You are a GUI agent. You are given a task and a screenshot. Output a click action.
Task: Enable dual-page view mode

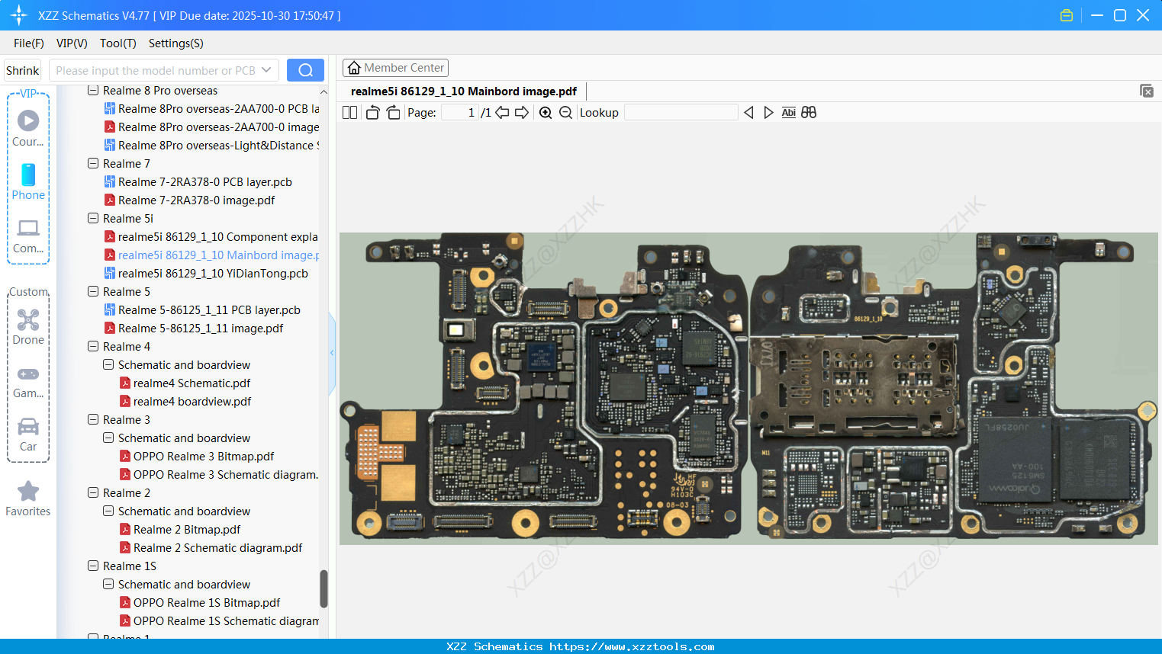pyautogui.click(x=349, y=112)
